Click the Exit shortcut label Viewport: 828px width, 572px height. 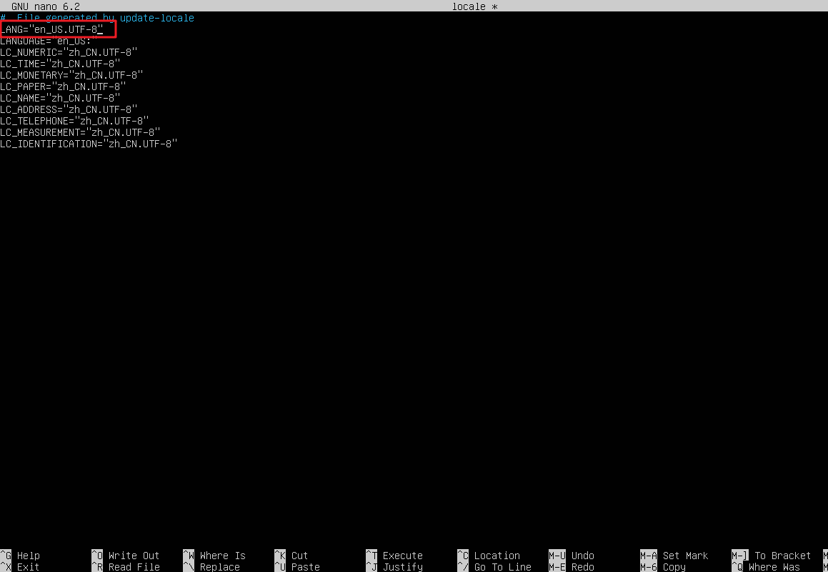click(28, 567)
